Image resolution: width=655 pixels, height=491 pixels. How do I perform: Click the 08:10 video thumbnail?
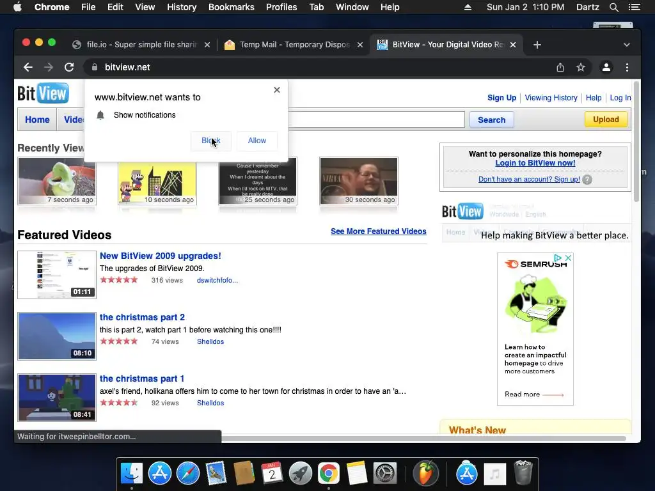click(57, 336)
